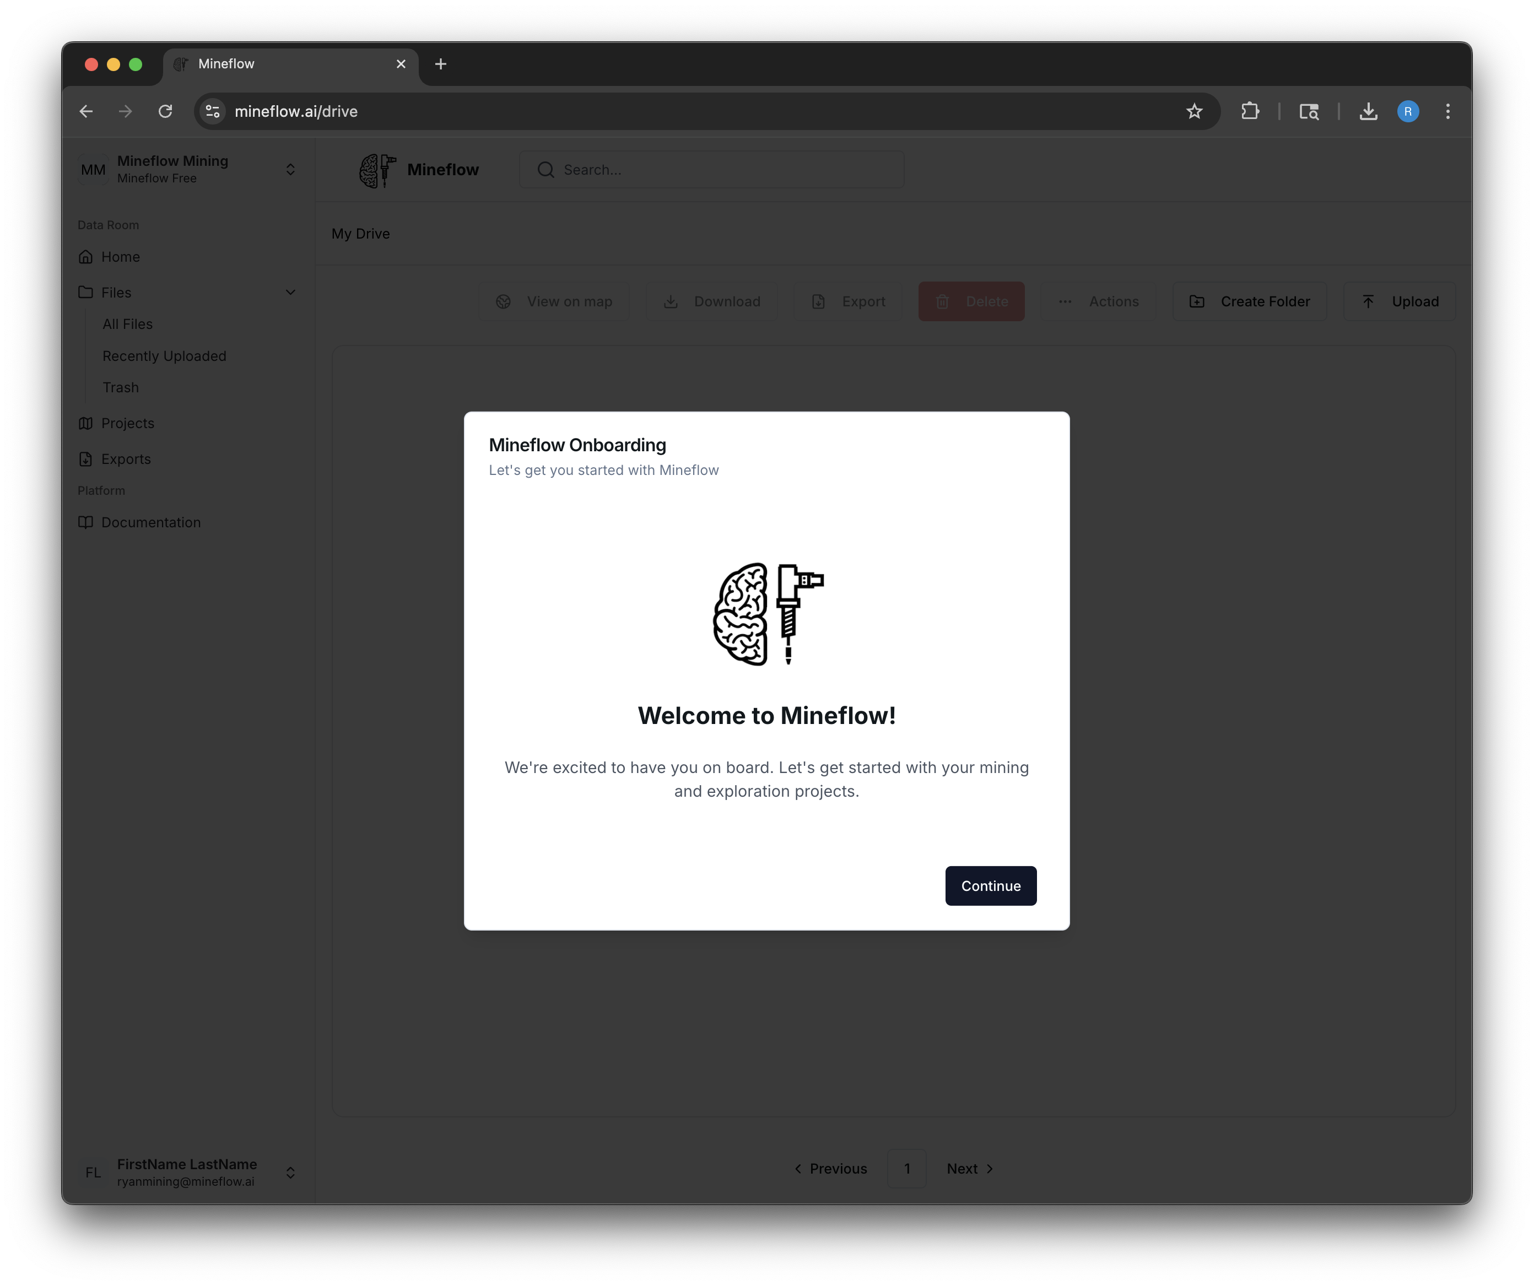Open Export using its toolbar icon
Screen dimensions: 1534x1286
(818, 301)
